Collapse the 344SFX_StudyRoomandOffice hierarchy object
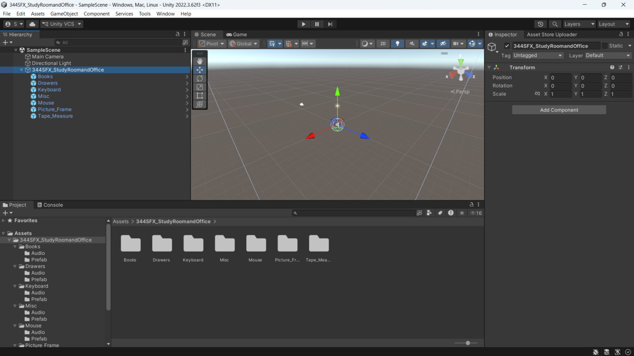The height and width of the screenshot is (356, 634). (x=22, y=70)
